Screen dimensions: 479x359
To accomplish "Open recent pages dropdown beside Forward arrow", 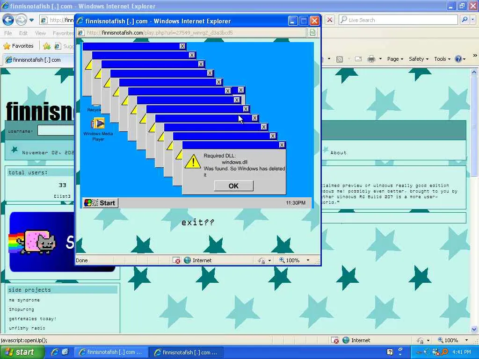I will [x=32, y=21].
